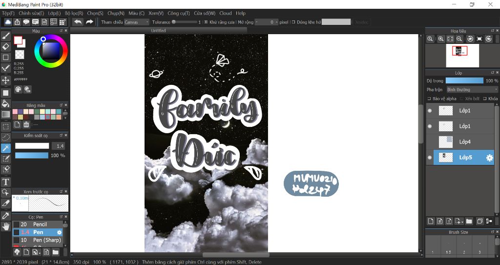Select the Pen (Sharp) brush

tap(38, 240)
